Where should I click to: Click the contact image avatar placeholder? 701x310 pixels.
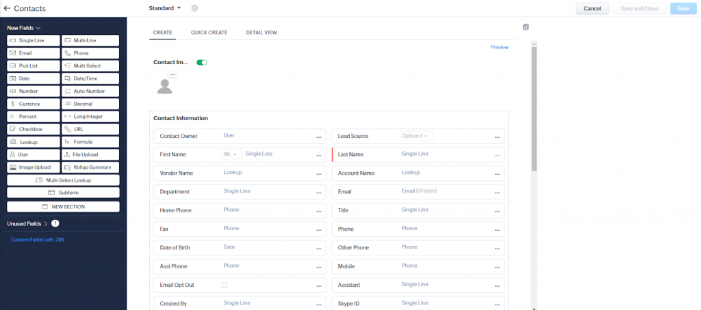coord(164,86)
